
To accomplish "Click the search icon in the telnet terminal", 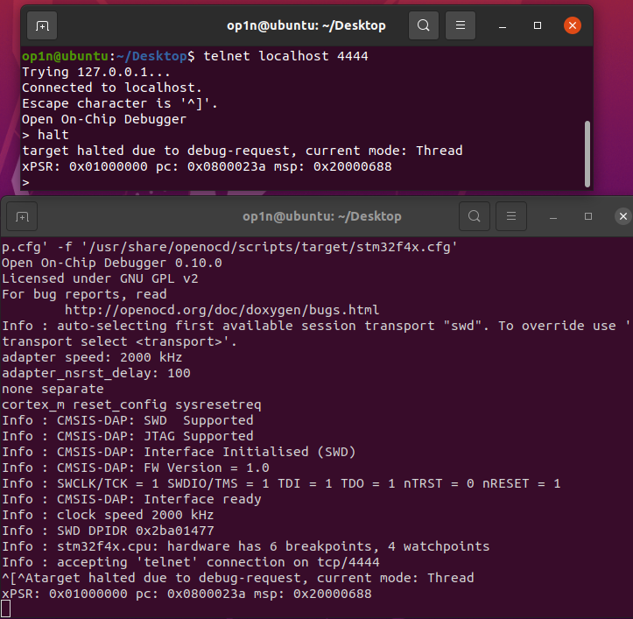I will pos(424,26).
